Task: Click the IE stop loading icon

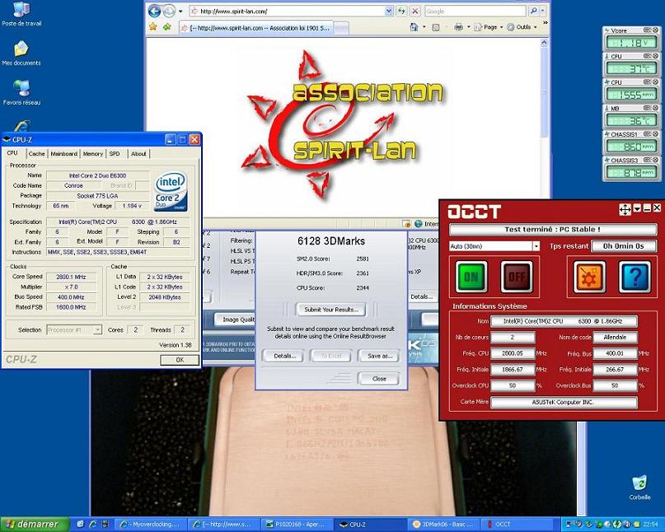Action: (414, 12)
